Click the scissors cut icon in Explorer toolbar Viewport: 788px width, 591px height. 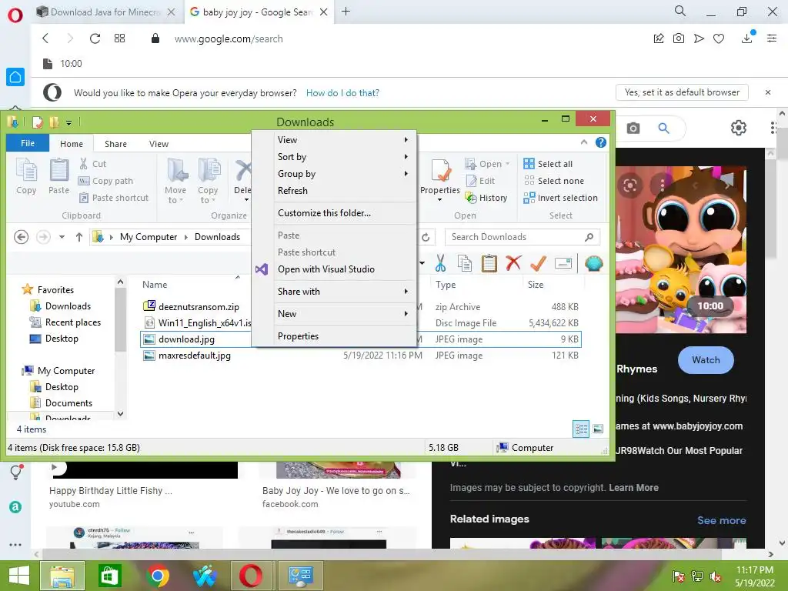pyautogui.click(x=440, y=263)
